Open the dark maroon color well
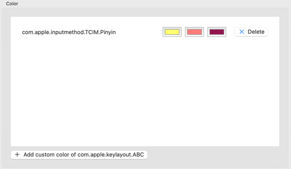The height and width of the screenshot is (169, 291). click(217, 32)
